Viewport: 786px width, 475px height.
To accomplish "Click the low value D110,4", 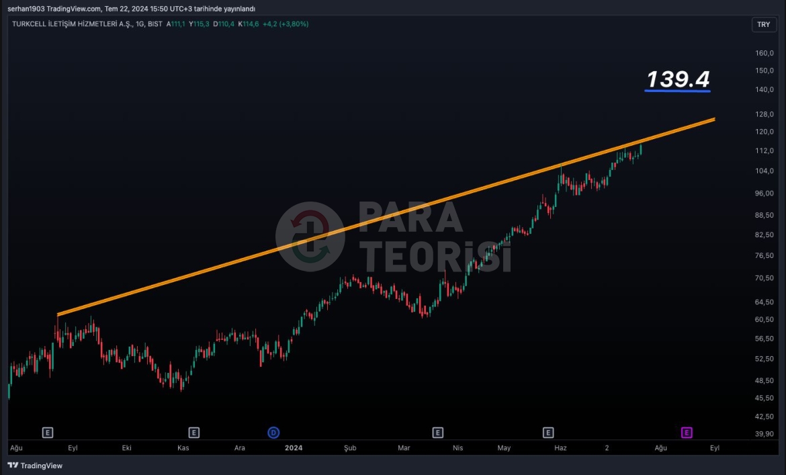I will pos(224,24).
